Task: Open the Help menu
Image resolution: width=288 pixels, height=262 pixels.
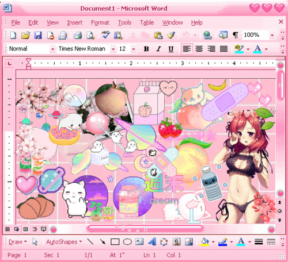Action: pos(196,22)
